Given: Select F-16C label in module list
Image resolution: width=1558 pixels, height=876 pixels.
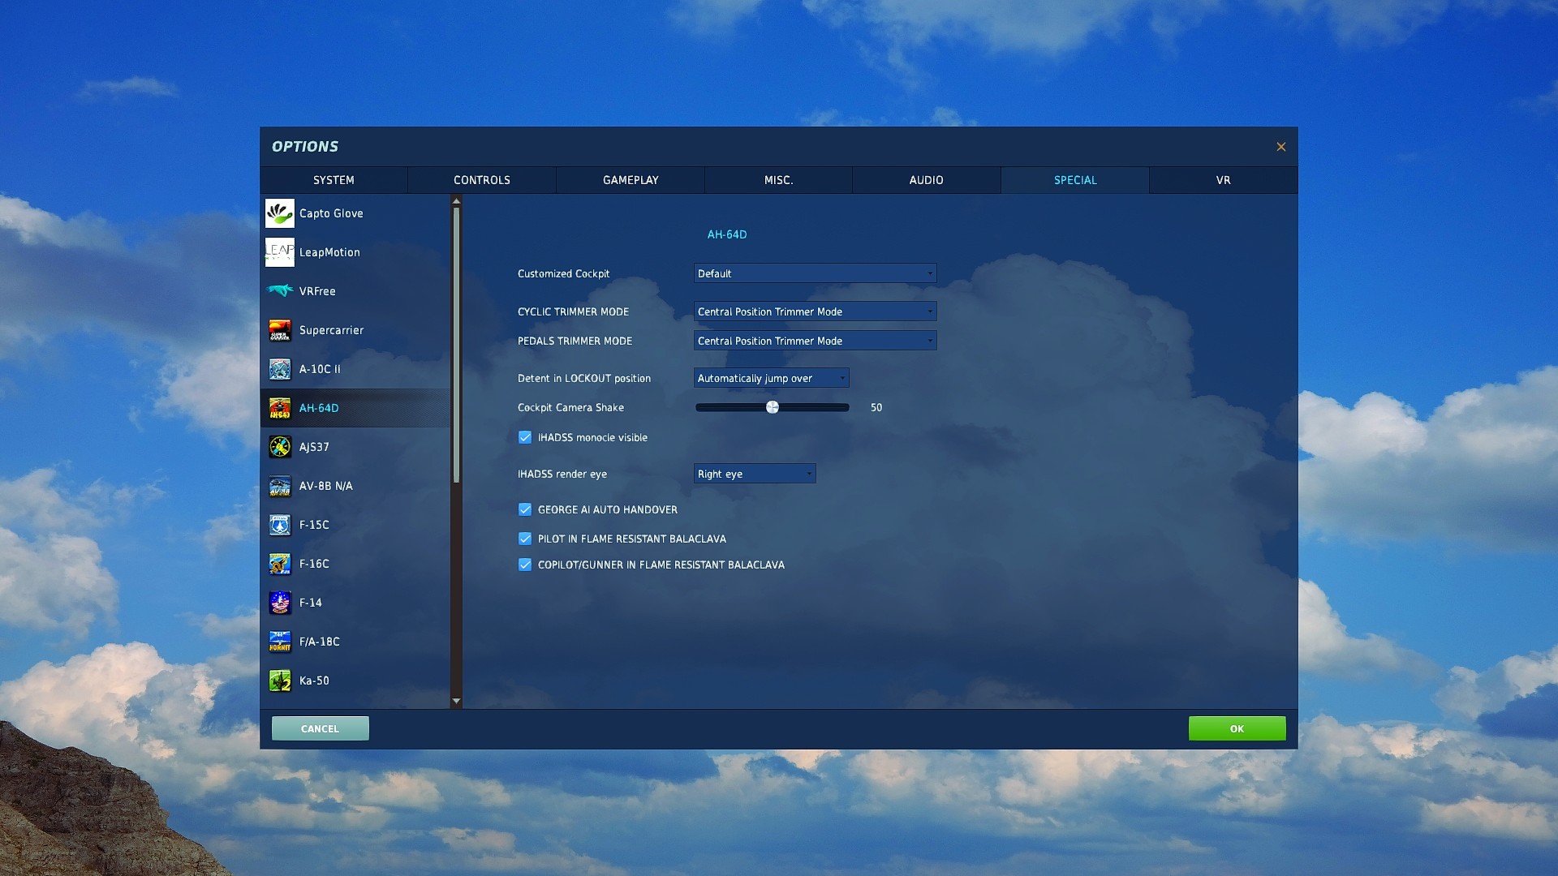Looking at the screenshot, I should tap(314, 564).
